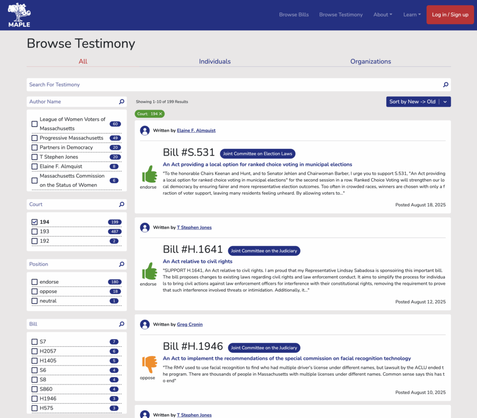Click the MAPLE tree logo
Screen dimensions: 477x418
[x=19, y=15]
